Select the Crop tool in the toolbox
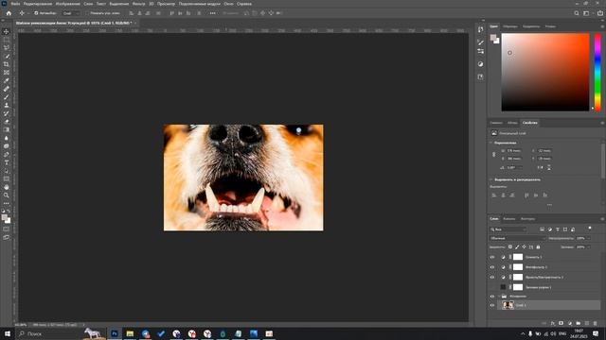Screen dimensions: 606x340 pos(7,64)
